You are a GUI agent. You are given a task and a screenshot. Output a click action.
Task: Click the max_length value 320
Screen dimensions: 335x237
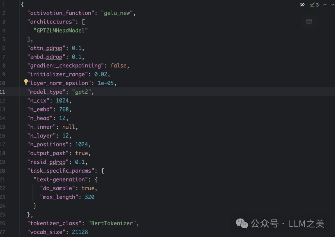[x=90, y=197]
